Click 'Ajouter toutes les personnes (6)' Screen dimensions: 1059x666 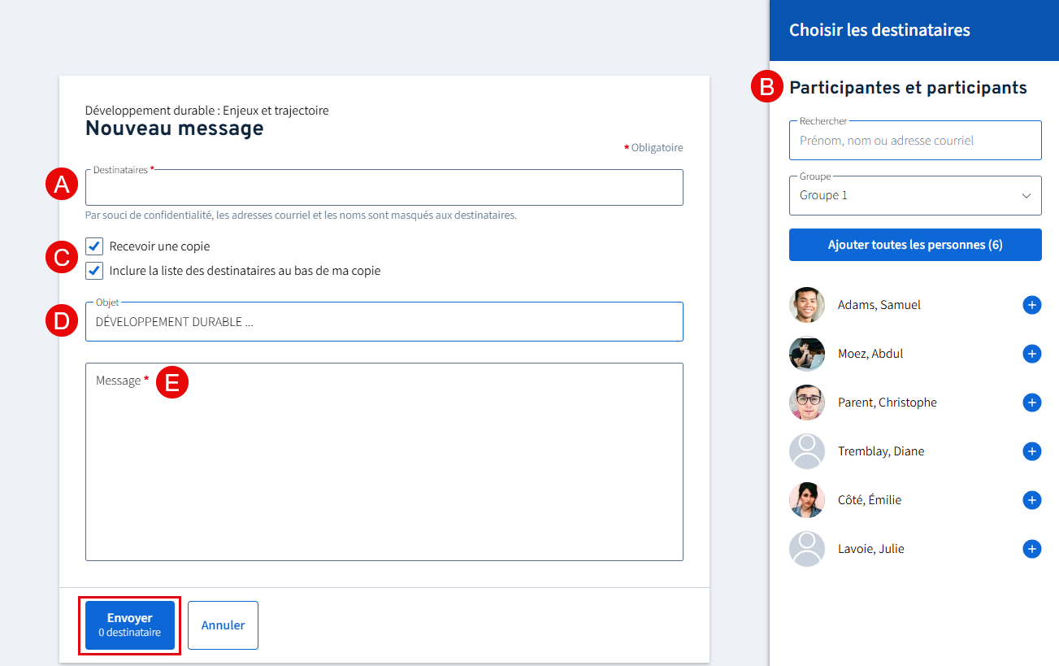point(915,245)
